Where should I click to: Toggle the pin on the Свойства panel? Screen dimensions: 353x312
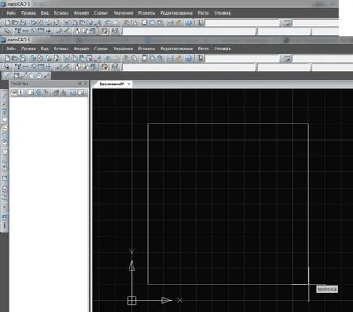point(80,84)
